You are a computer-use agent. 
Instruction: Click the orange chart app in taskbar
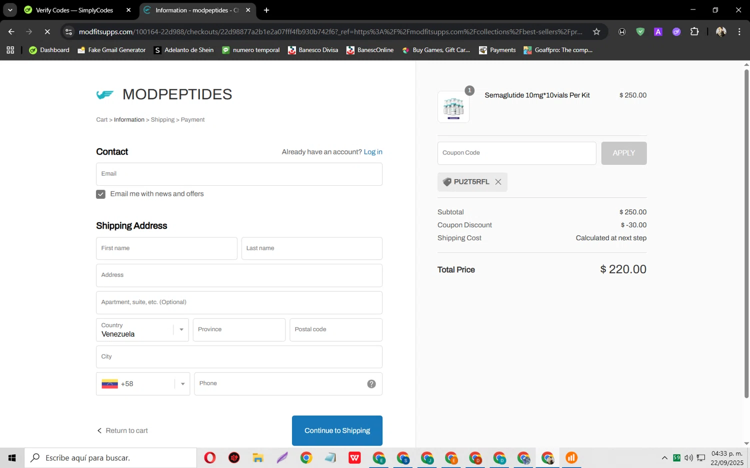[571, 458]
